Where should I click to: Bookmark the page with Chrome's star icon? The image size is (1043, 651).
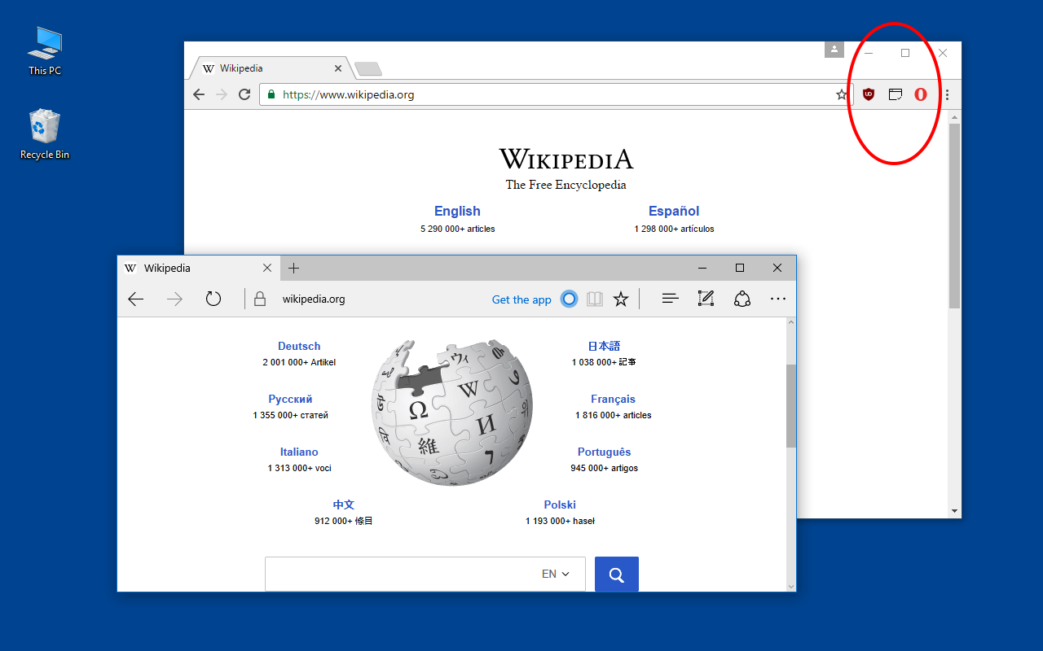(x=842, y=94)
